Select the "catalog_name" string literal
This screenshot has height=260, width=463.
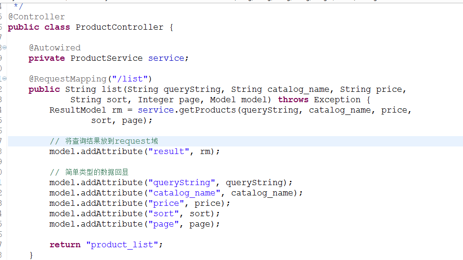pos(184,193)
